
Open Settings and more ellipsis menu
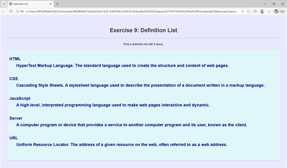[269, 11]
